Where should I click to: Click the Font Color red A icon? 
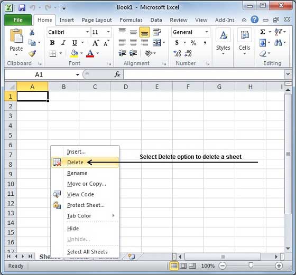coord(90,53)
